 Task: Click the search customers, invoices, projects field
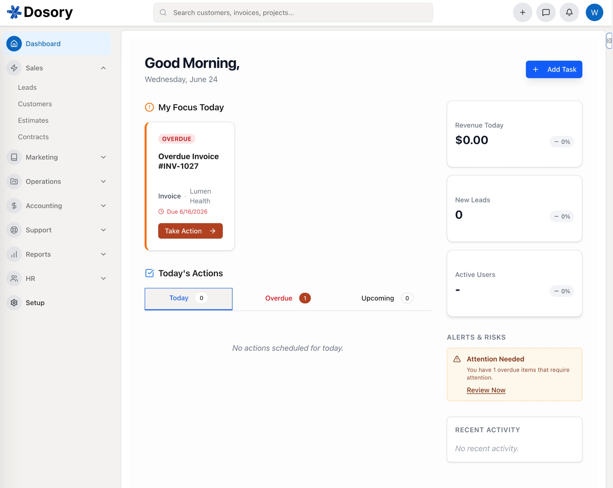[293, 13]
